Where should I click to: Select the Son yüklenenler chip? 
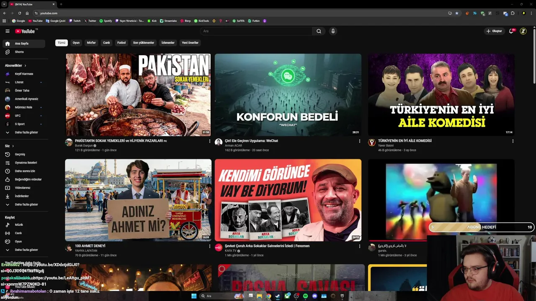pos(144,43)
